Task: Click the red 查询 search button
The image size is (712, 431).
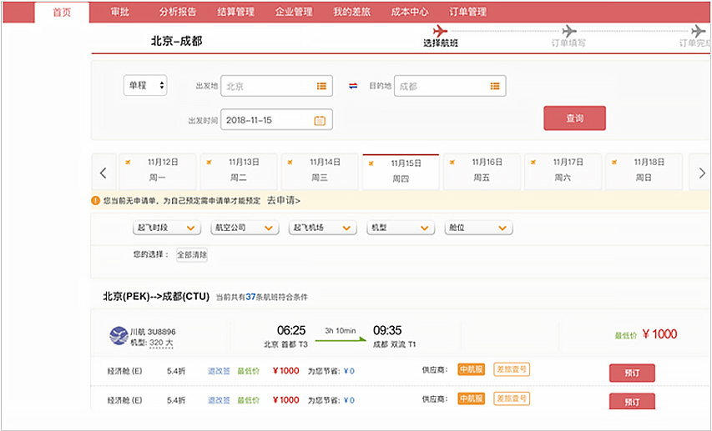Action: [x=574, y=118]
